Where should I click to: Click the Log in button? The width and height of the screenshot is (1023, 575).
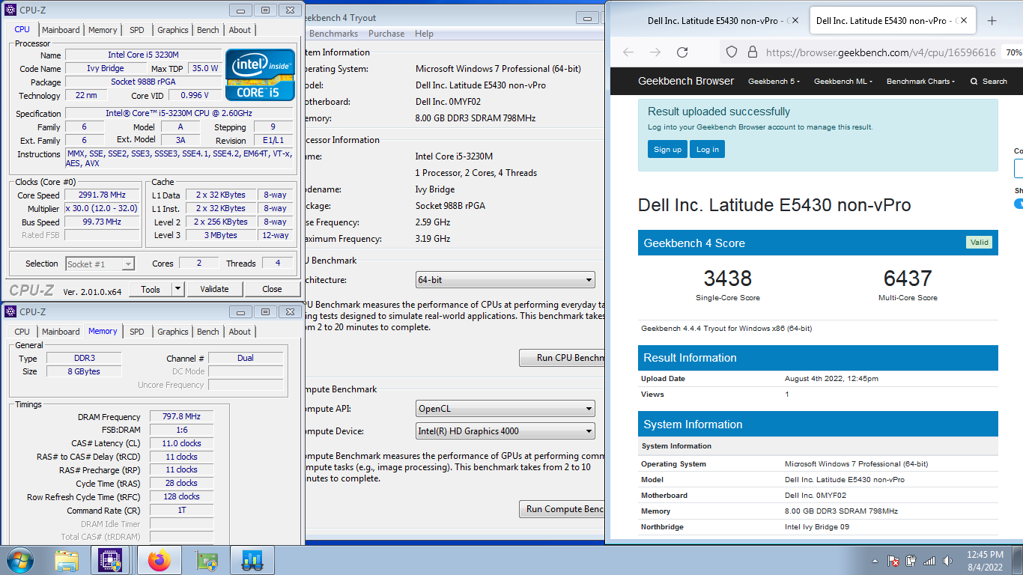click(x=708, y=149)
